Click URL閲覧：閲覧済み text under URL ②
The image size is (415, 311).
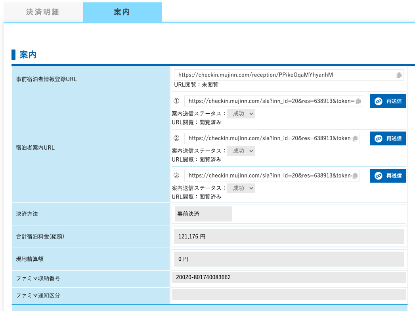click(196, 160)
